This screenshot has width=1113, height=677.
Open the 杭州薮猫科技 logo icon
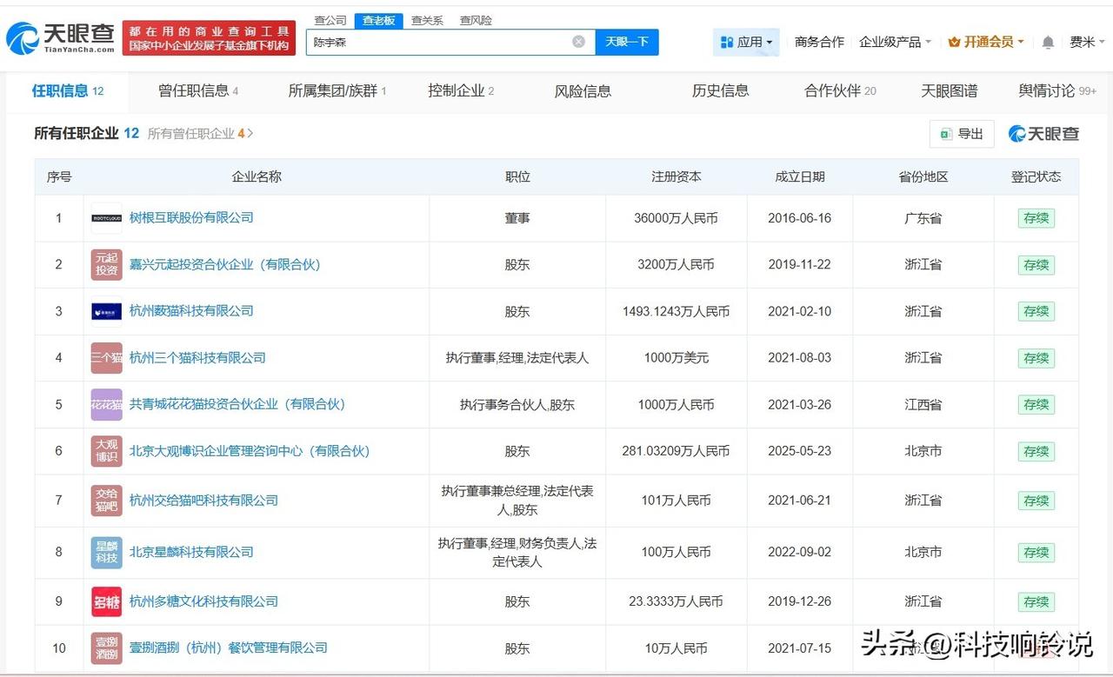pos(106,311)
